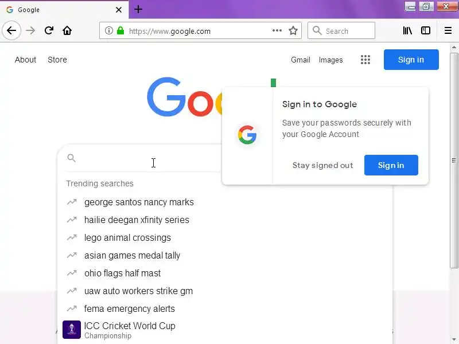This screenshot has height=344, width=459.
Task: Toggle the sidebar panel icon
Action: [x=426, y=30]
